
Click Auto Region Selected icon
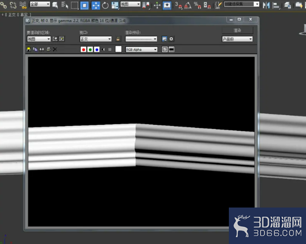pos(62,39)
